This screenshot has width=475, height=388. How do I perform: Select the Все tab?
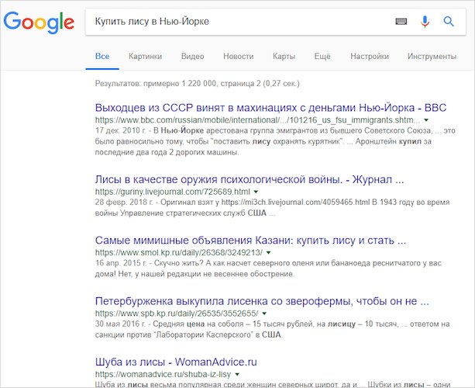102,57
